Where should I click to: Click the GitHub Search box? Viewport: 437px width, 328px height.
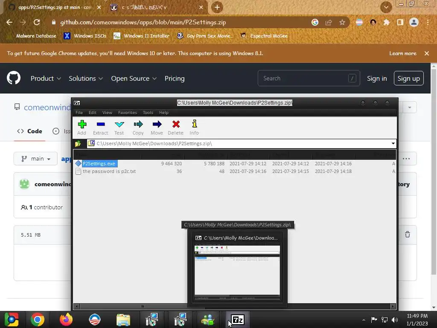pyautogui.click(x=309, y=79)
